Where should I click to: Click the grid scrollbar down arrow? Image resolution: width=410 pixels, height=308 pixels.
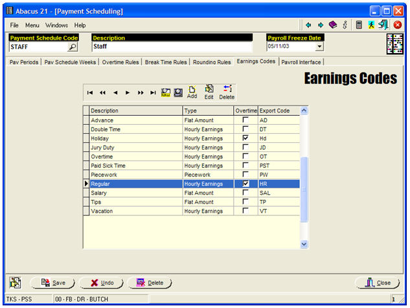point(304,244)
